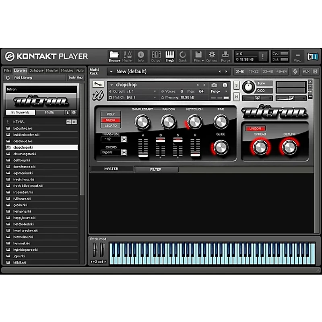Toggle the UNISON button
Image resolution: width=322 pixels, height=322 pixels.
[255, 128]
